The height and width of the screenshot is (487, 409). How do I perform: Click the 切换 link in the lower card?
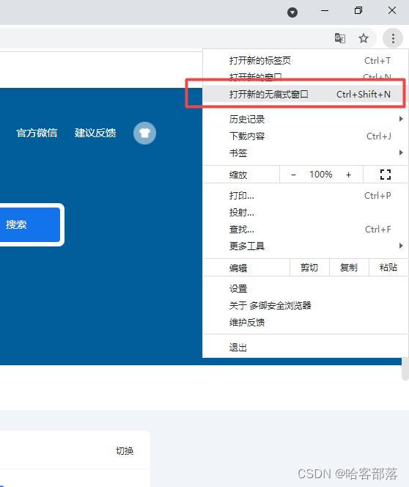click(x=125, y=450)
